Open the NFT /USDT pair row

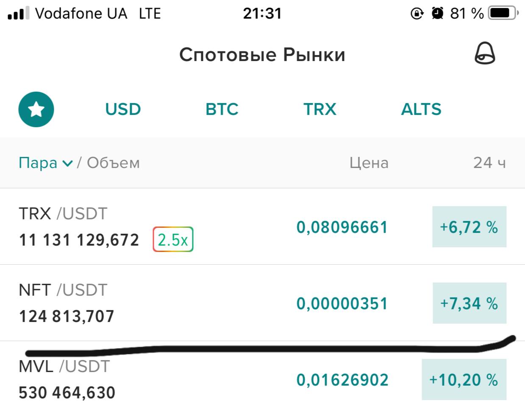tap(262, 303)
